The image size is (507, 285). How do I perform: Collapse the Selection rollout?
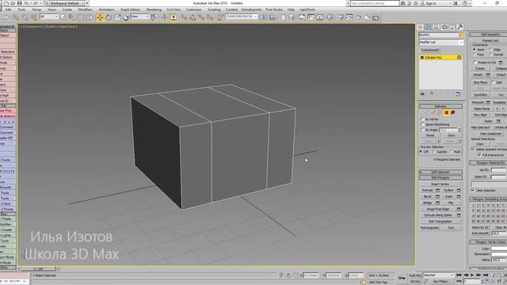[x=440, y=106]
